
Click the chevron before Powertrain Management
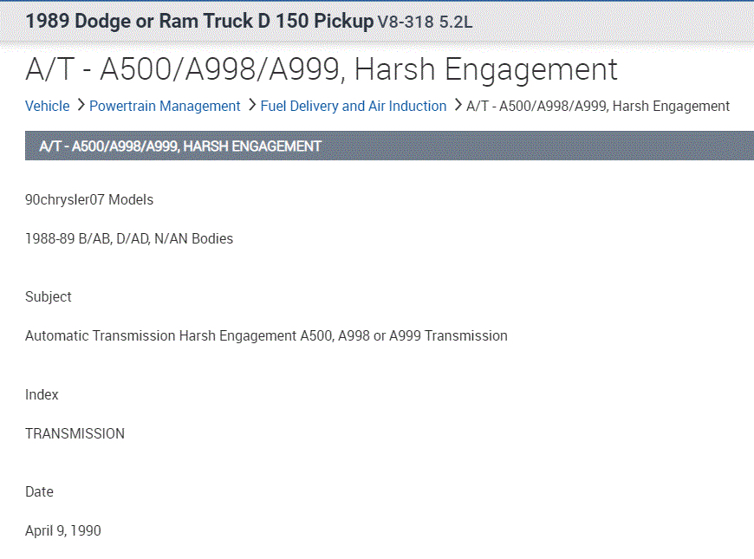[81, 106]
